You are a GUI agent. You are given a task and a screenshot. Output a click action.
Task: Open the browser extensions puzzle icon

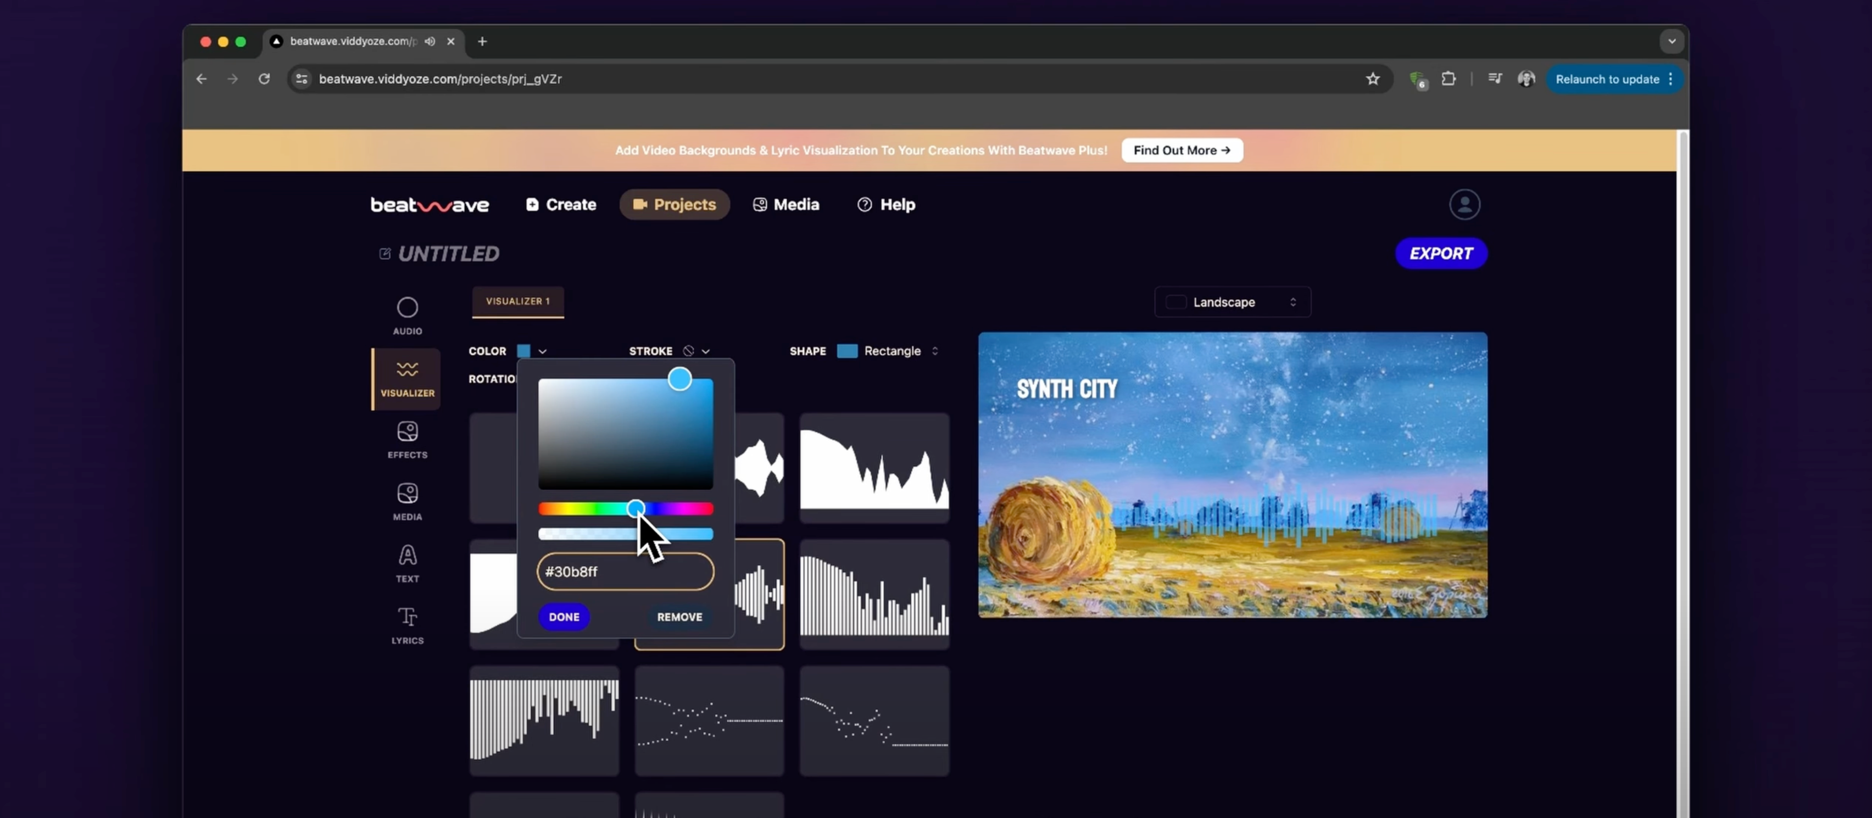click(x=1448, y=79)
